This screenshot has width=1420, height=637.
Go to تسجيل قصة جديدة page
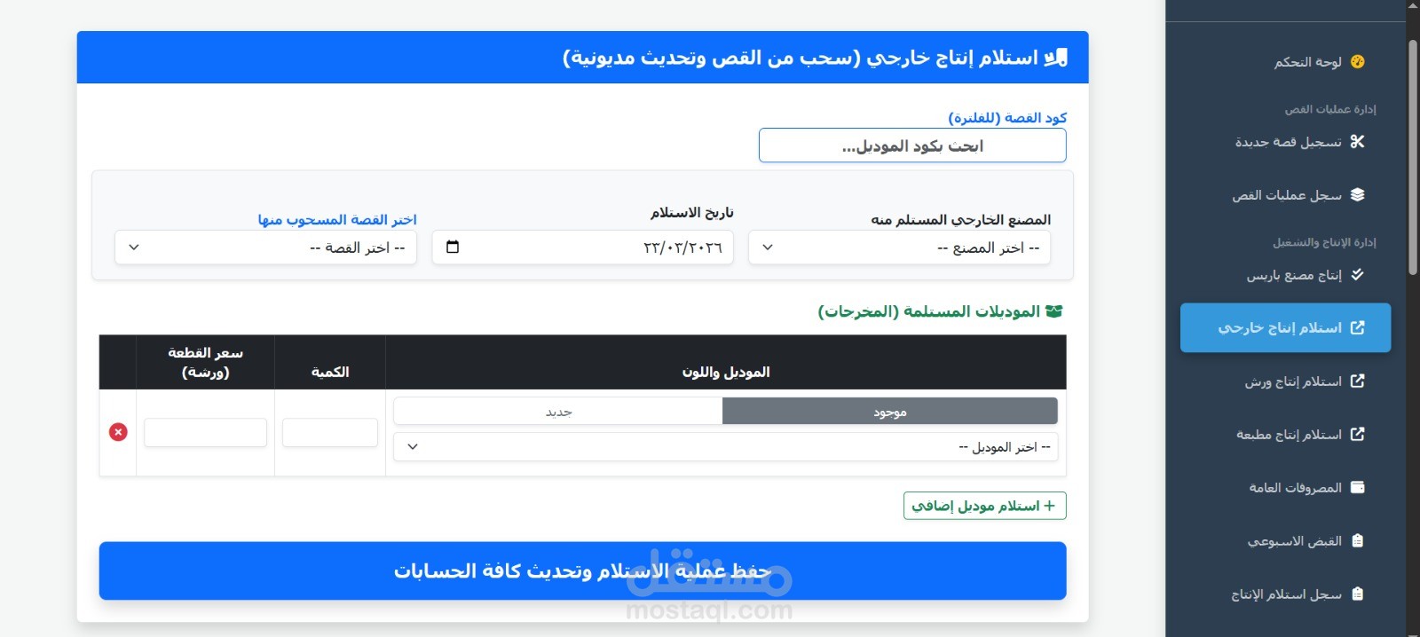1288,142
